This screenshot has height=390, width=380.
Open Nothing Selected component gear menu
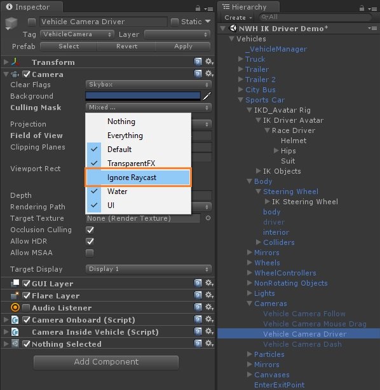coord(209,344)
